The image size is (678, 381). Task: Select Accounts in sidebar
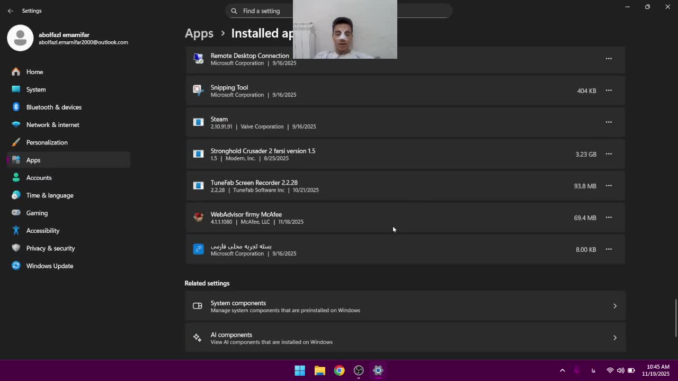[69, 178]
